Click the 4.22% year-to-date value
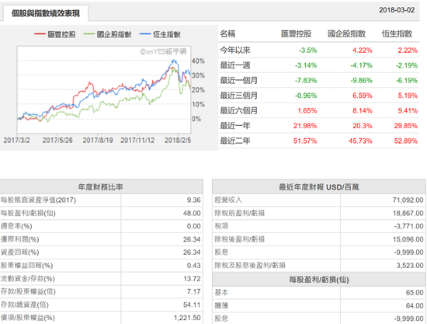427x324 pixels. click(x=363, y=51)
